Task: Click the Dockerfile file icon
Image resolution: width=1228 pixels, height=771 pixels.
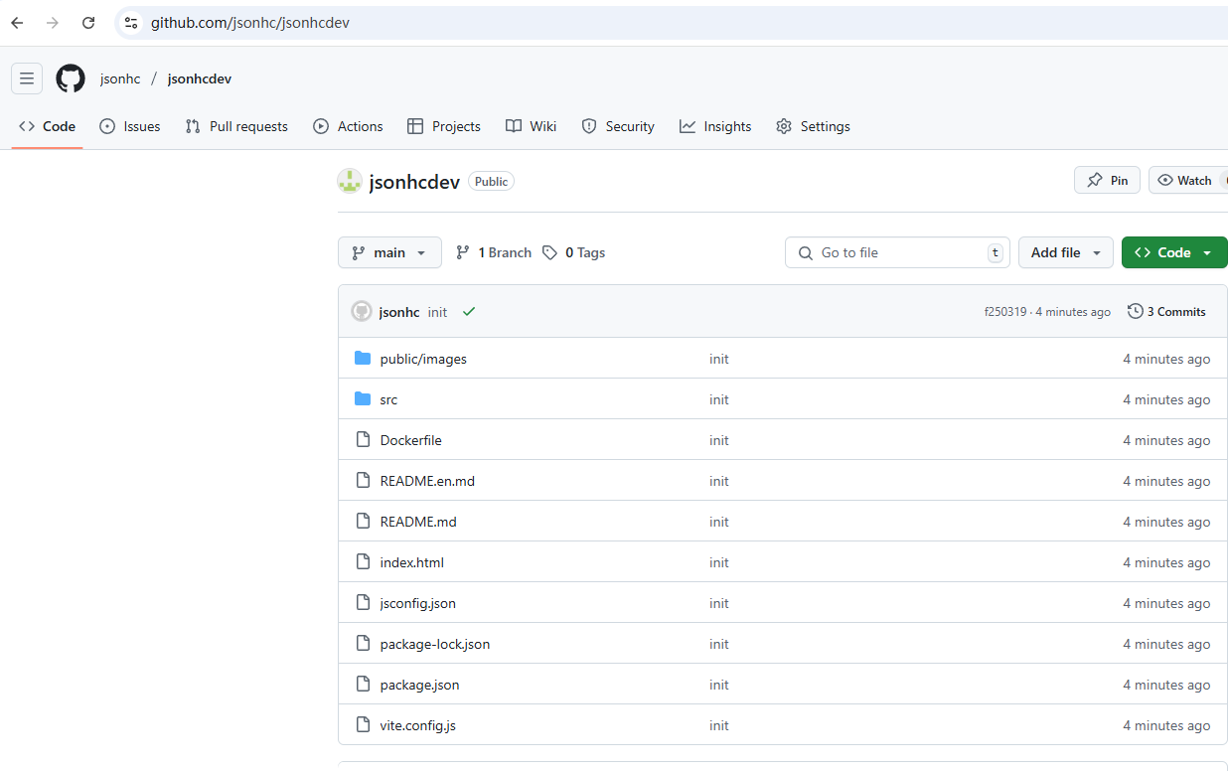Action: (x=363, y=440)
